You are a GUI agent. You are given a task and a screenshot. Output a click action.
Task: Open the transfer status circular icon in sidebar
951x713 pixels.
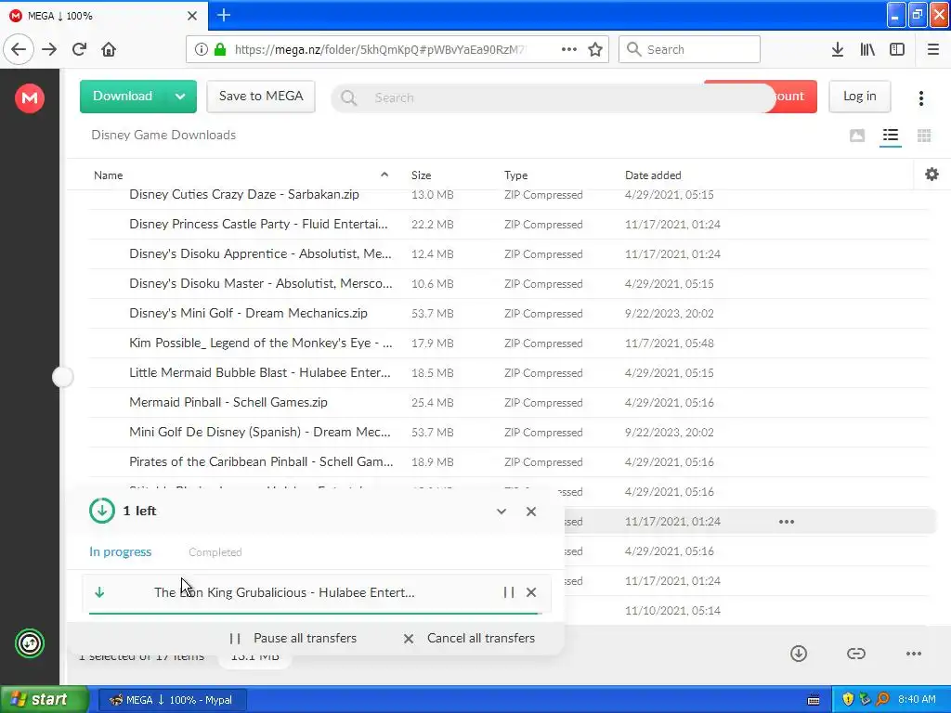point(30,643)
